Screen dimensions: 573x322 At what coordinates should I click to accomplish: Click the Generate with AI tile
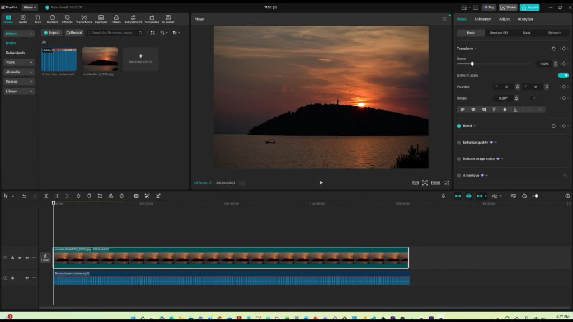(140, 59)
